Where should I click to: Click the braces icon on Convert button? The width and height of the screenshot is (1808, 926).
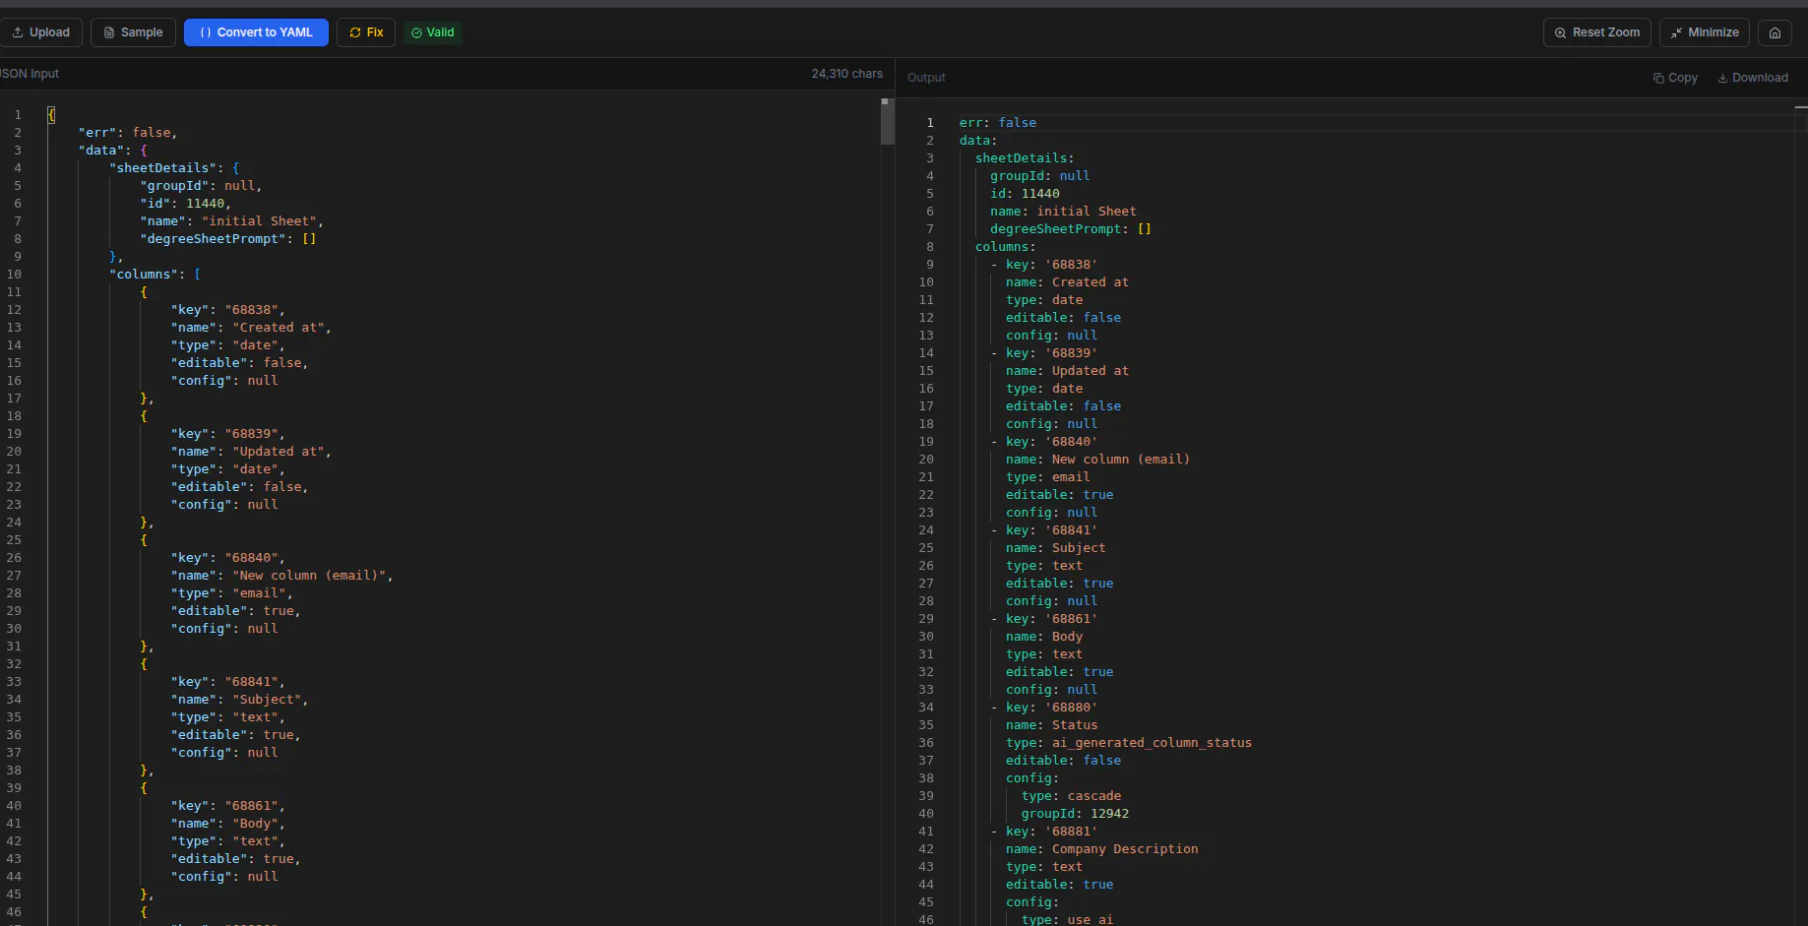point(206,32)
